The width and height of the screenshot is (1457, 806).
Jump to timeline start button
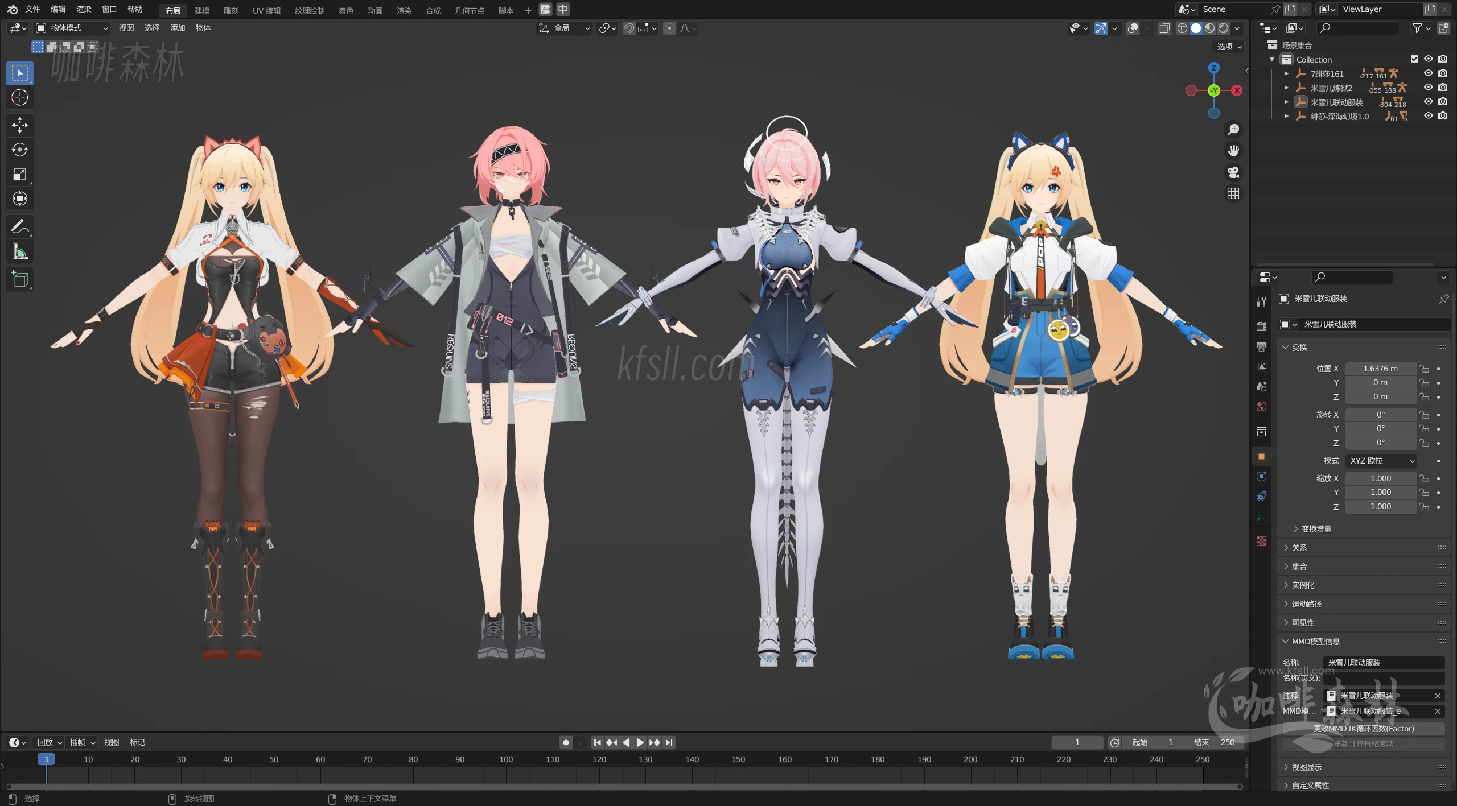point(597,742)
